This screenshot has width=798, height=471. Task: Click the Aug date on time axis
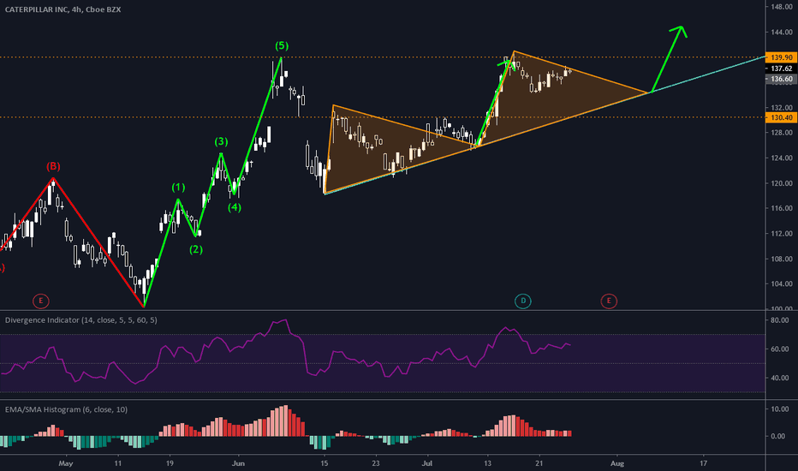click(616, 463)
